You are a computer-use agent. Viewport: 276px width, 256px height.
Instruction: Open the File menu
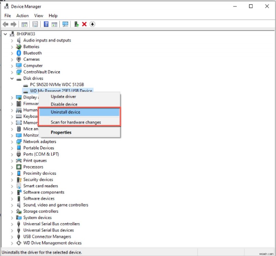point(8,16)
